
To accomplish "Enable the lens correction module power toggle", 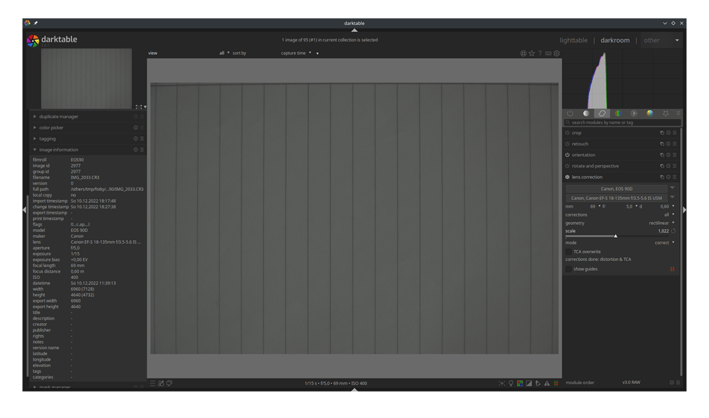I will [x=568, y=176].
